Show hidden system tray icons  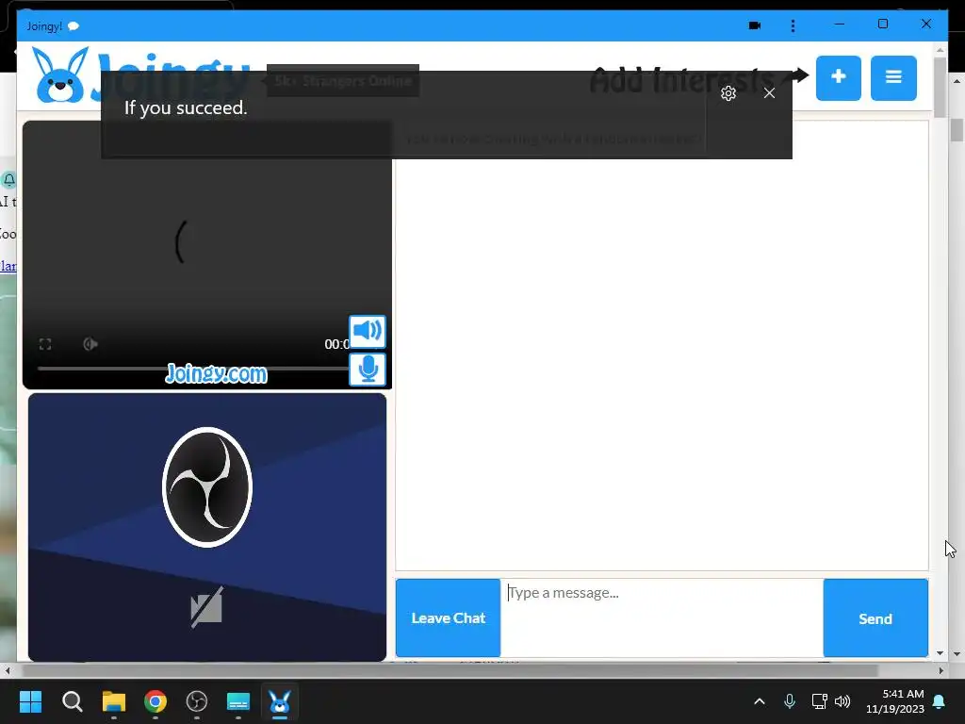760,701
